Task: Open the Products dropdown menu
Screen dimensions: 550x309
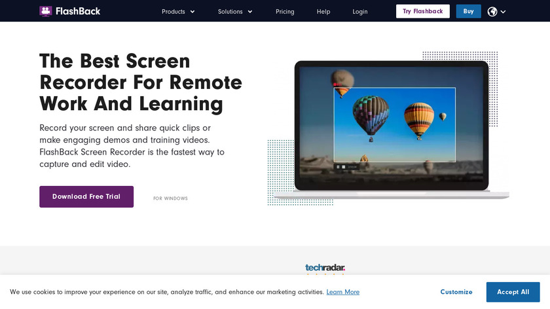Action: [x=178, y=12]
